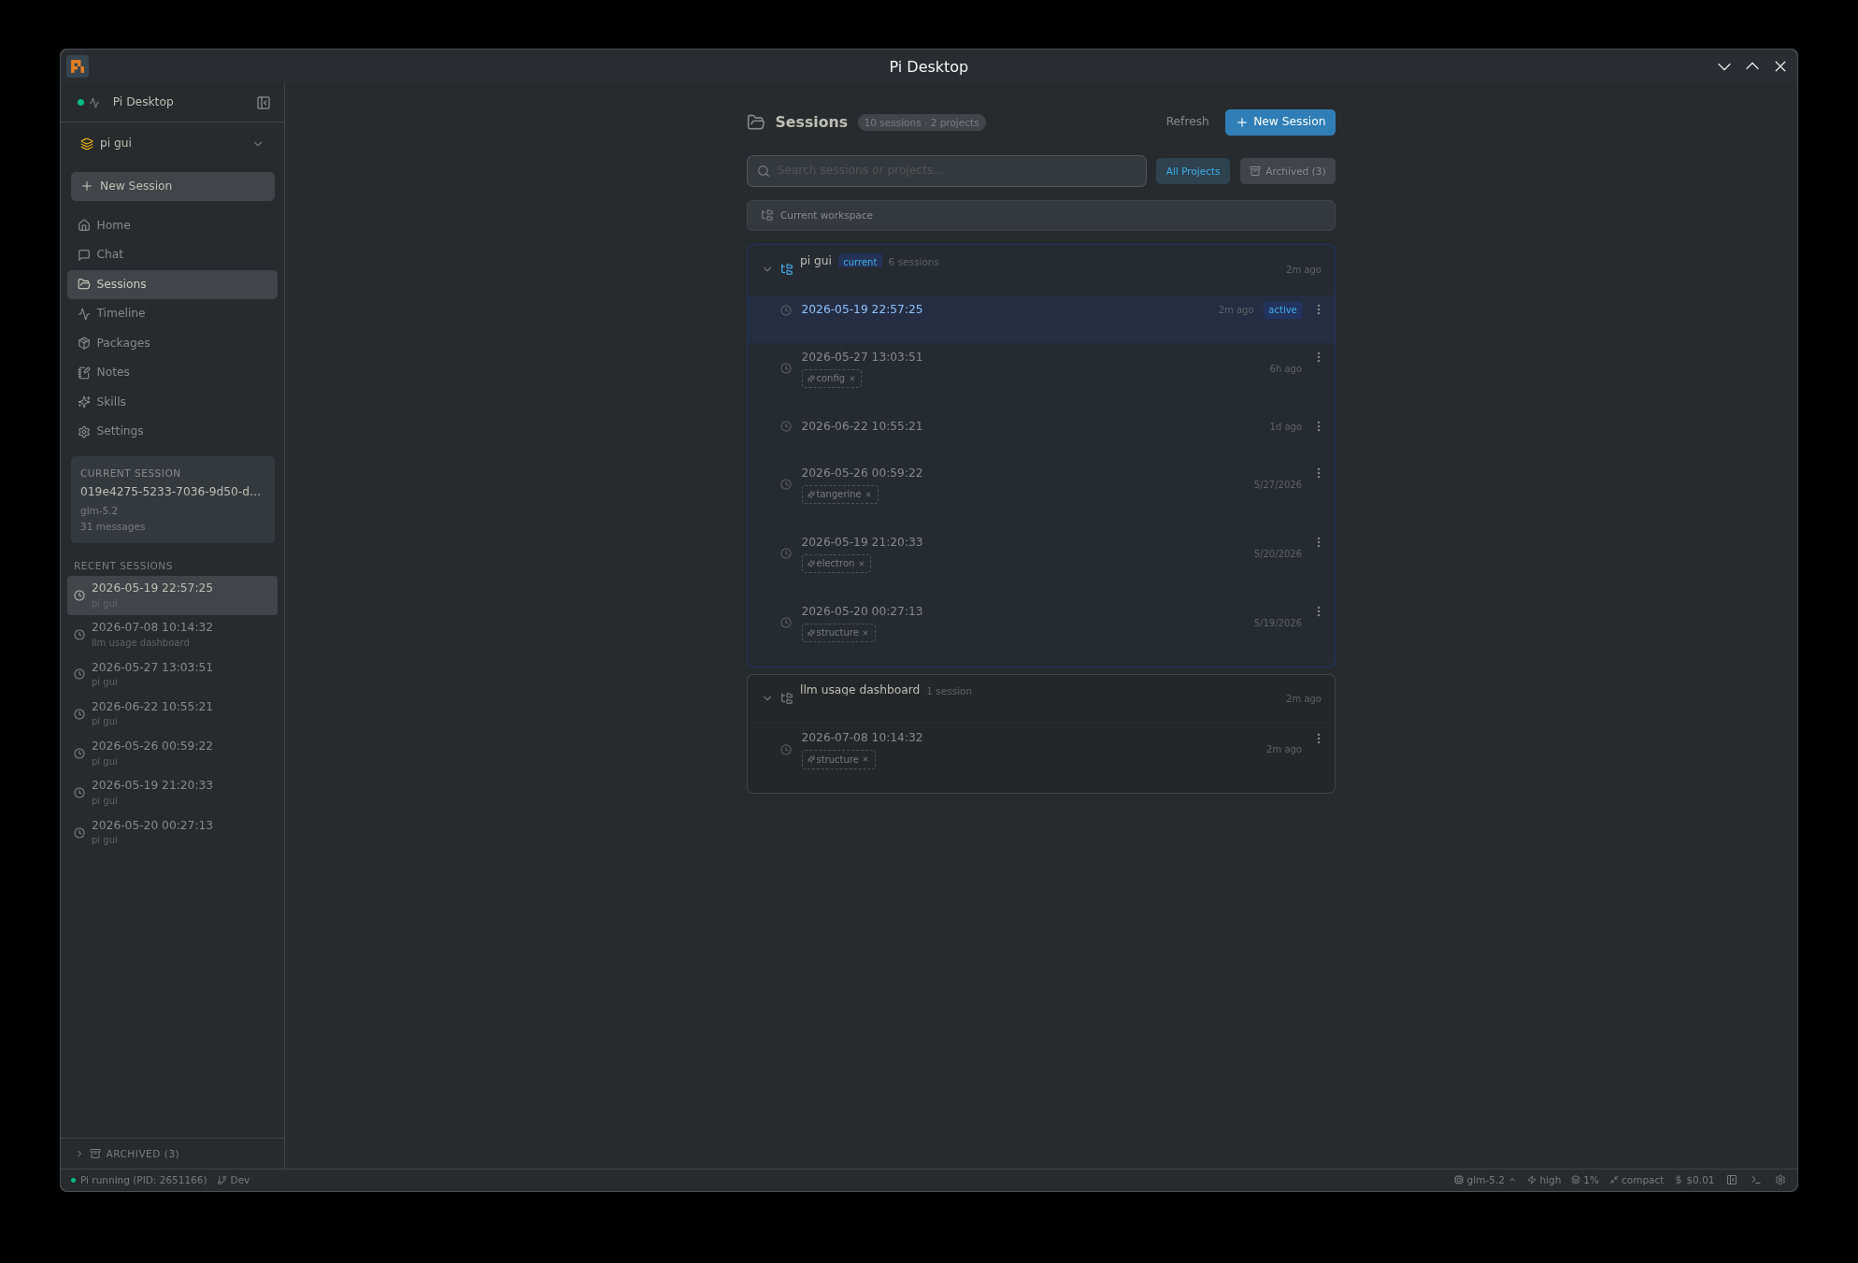The width and height of the screenshot is (1858, 1263).
Task: Collapse the sidebar with the panel icon
Action: (x=264, y=103)
